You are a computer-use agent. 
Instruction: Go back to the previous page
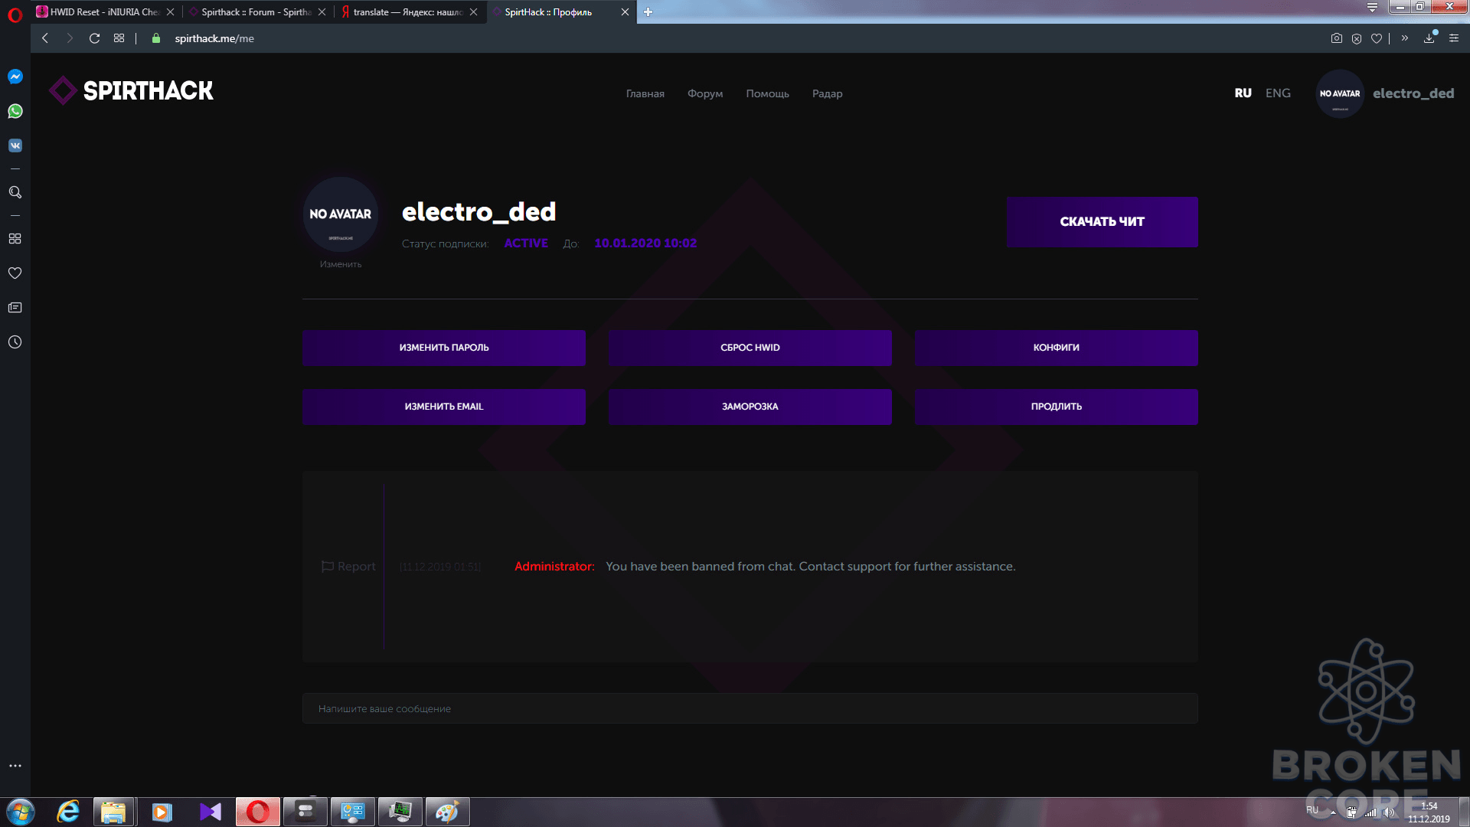[45, 38]
